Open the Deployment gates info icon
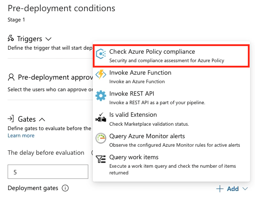255x199 pixels. tap(65, 188)
